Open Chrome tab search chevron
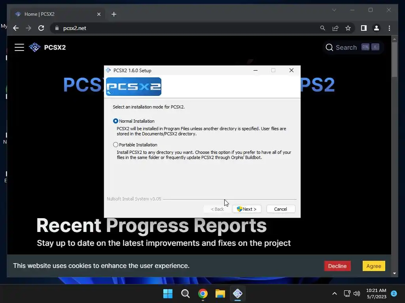This screenshot has height=303, width=405. coord(334,10)
